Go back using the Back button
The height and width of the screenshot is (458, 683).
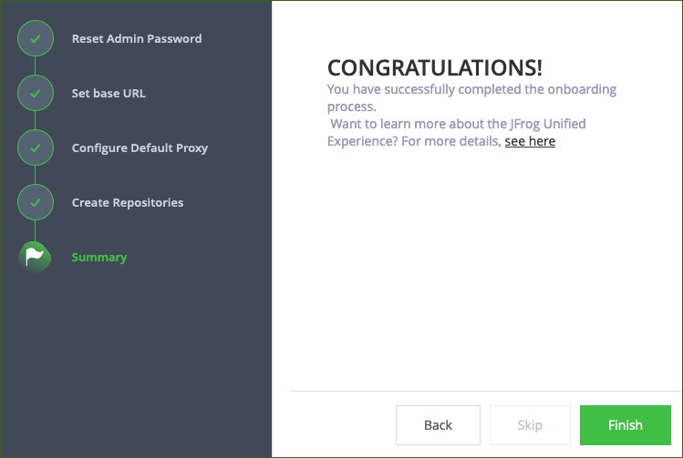coord(438,425)
